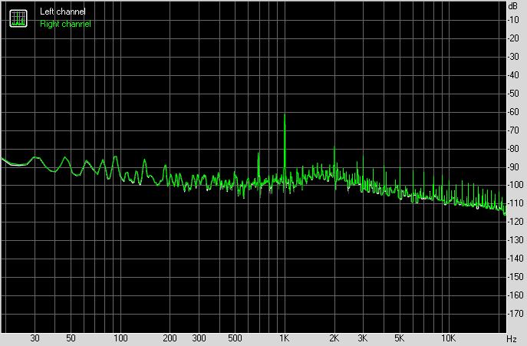Click the 1 kHz spectrum peak tip
The image size is (527, 346).
[x=285, y=114]
